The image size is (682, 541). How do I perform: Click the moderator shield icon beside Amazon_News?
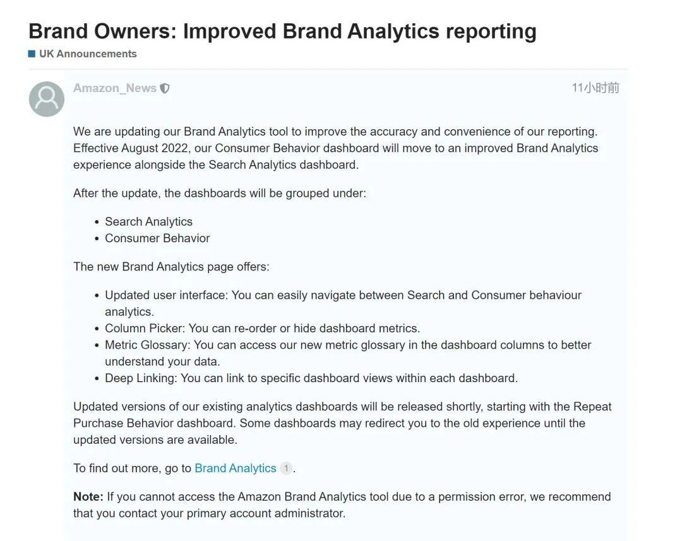(x=165, y=89)
